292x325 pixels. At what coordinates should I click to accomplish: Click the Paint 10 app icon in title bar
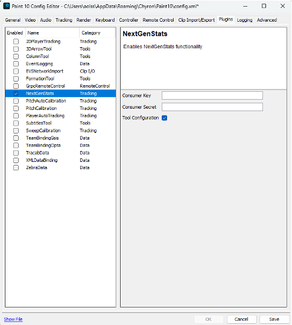point(7,6)
